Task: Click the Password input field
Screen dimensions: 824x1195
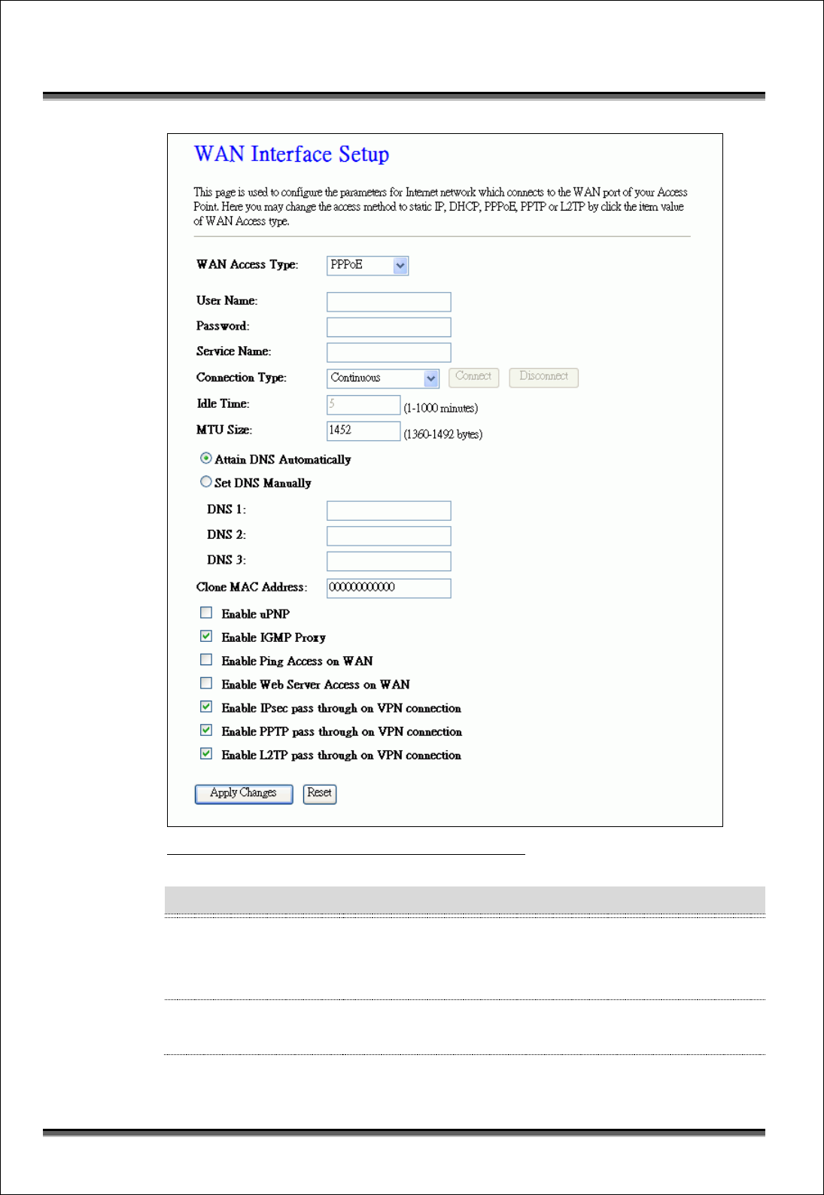Action: (388, 327)
